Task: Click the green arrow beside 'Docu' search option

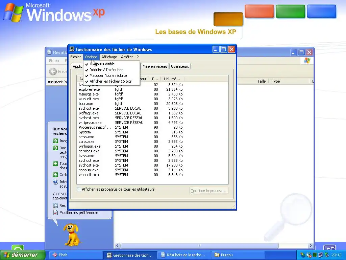Action: click(55, 148)
